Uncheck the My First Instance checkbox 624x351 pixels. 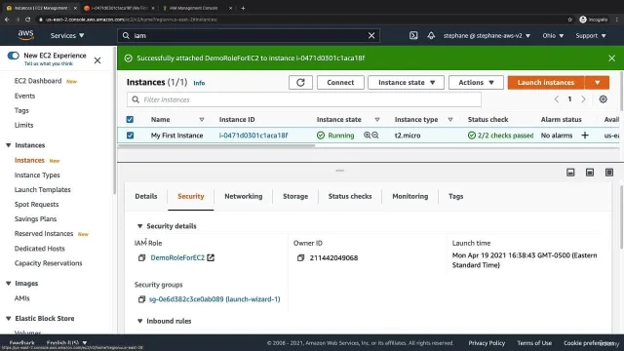point(130,136)
